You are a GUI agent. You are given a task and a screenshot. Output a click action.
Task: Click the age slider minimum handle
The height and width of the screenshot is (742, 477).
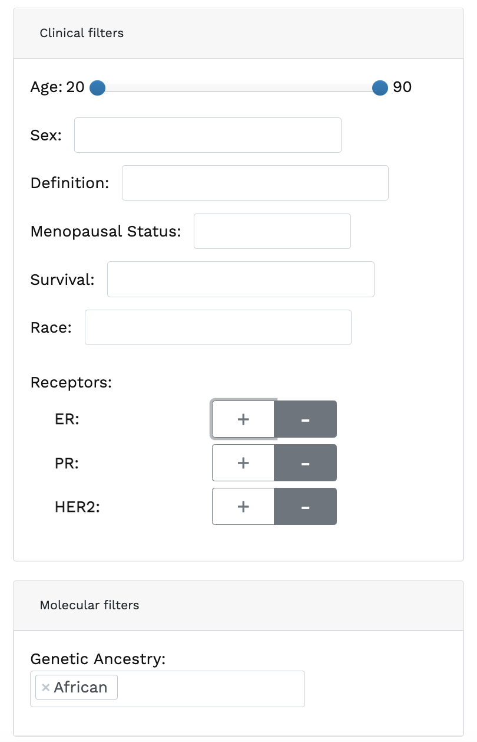click(98, 88)
